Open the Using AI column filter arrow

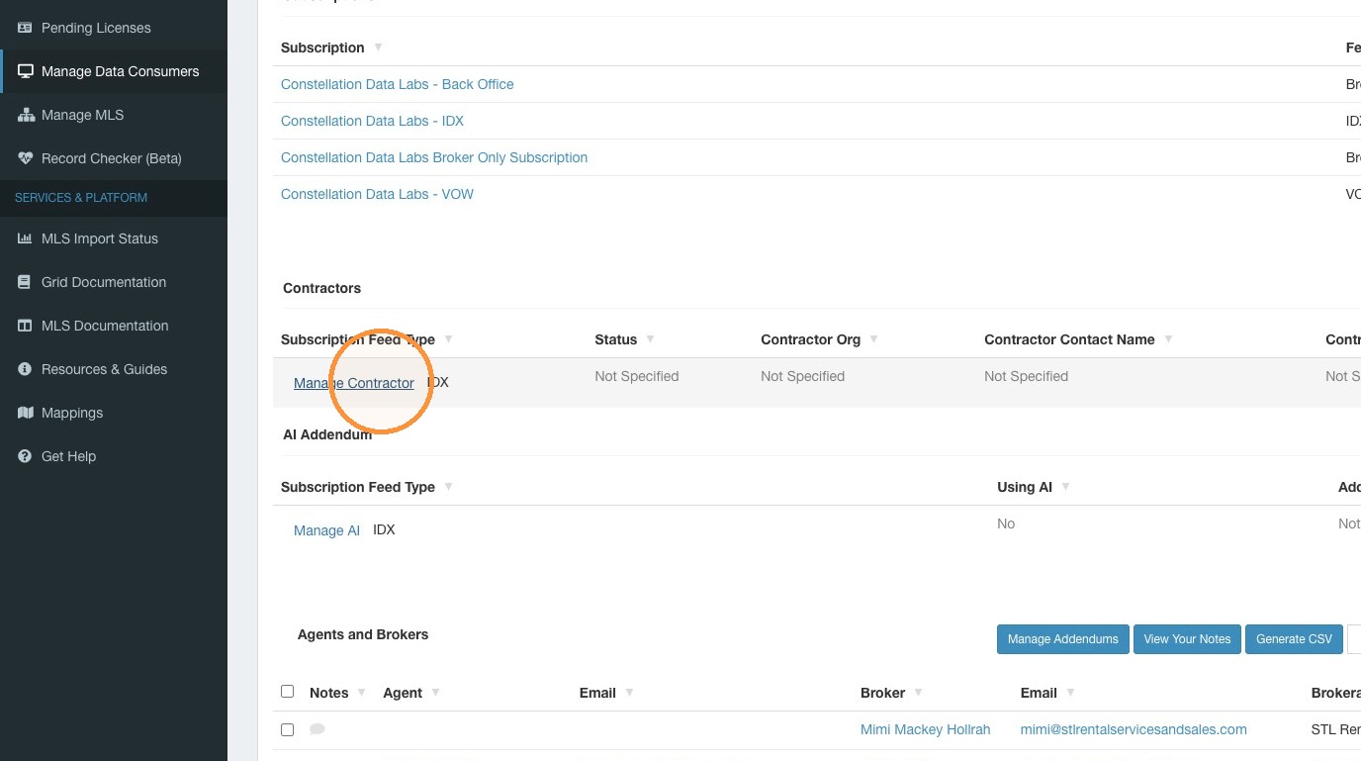click(1065, 487)
